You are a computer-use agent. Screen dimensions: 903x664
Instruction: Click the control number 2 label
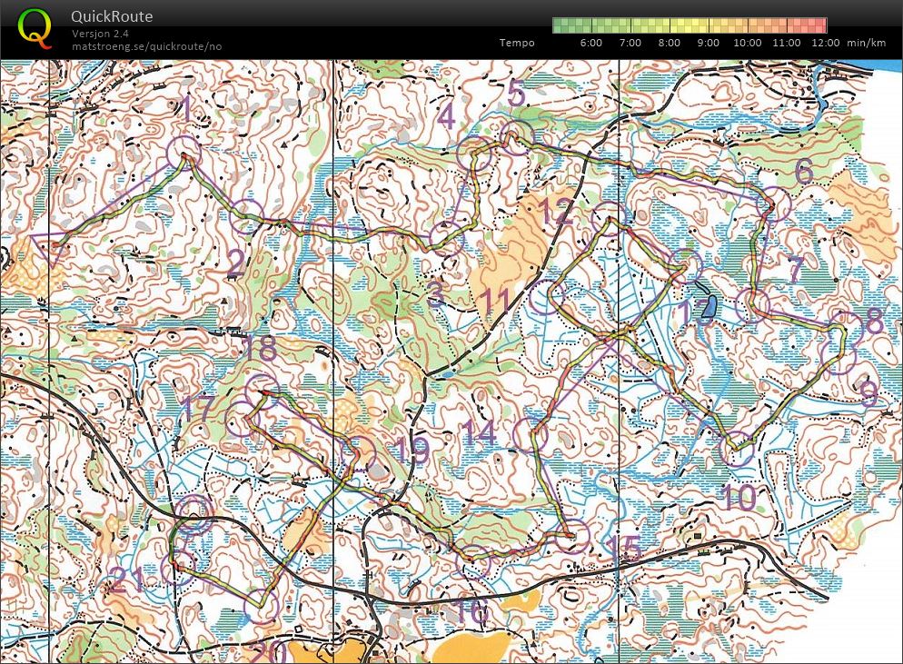click(x=236, y=263)
